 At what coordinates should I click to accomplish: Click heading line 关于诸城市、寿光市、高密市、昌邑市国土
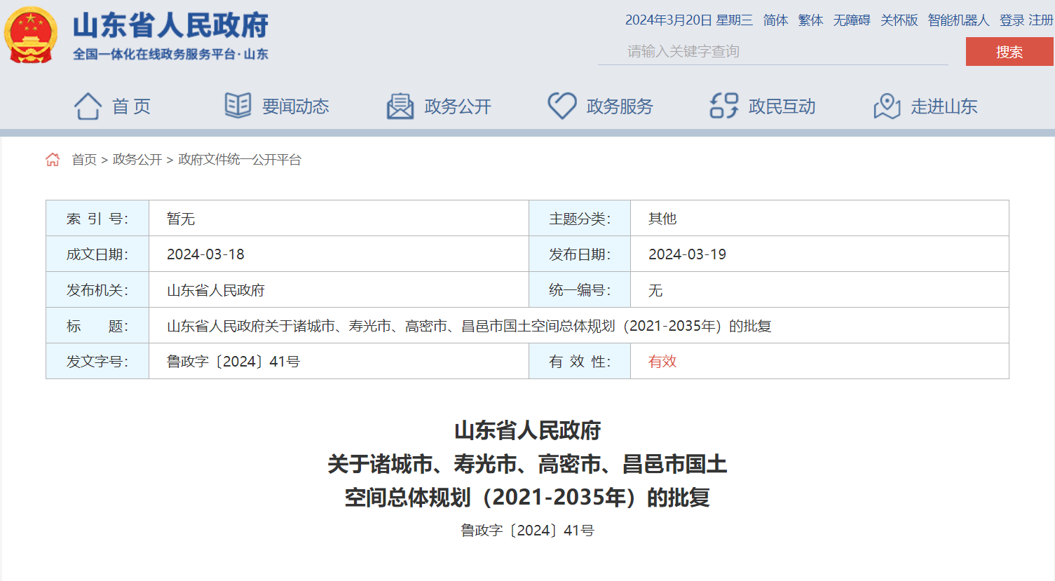point(527,464)
